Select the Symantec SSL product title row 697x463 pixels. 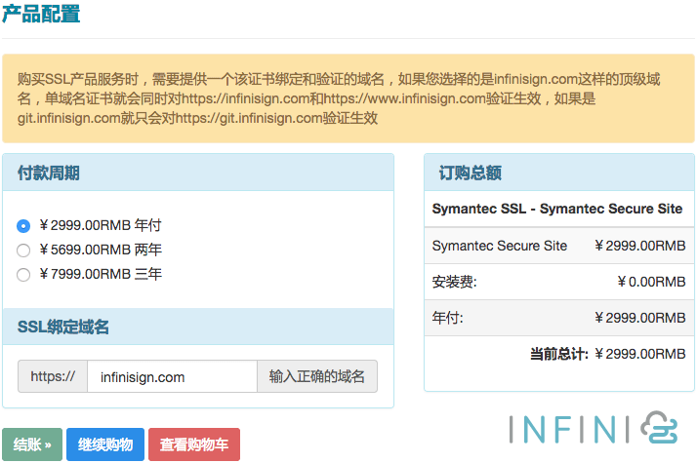coord(557,209)
